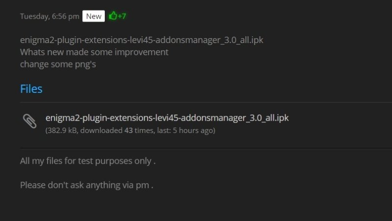Download the addonsmanager_3.0_all.ipk attachment under Files
The width and height of the screenshot is (392, 221).
point(167,118)
